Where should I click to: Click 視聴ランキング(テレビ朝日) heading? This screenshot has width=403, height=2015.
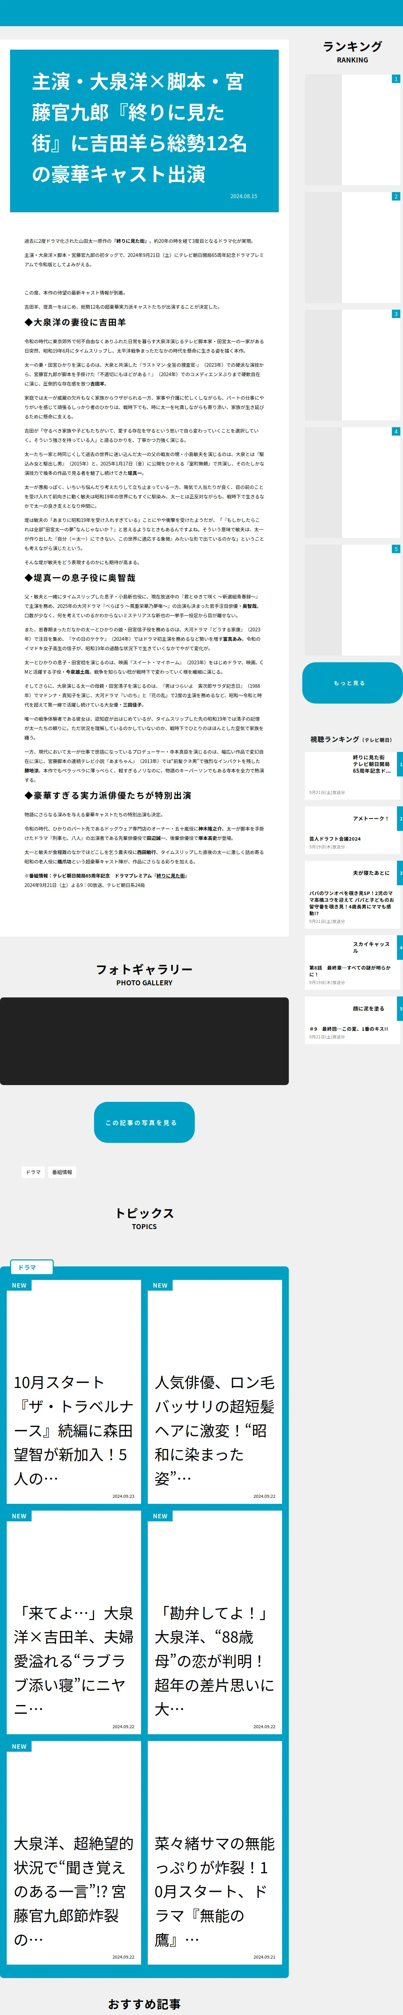(351, 739)
